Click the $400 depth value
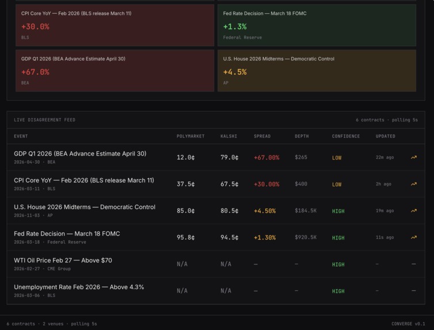Image resolution: width=434 pixels, height=330 pixels. (x=301, y=184)
